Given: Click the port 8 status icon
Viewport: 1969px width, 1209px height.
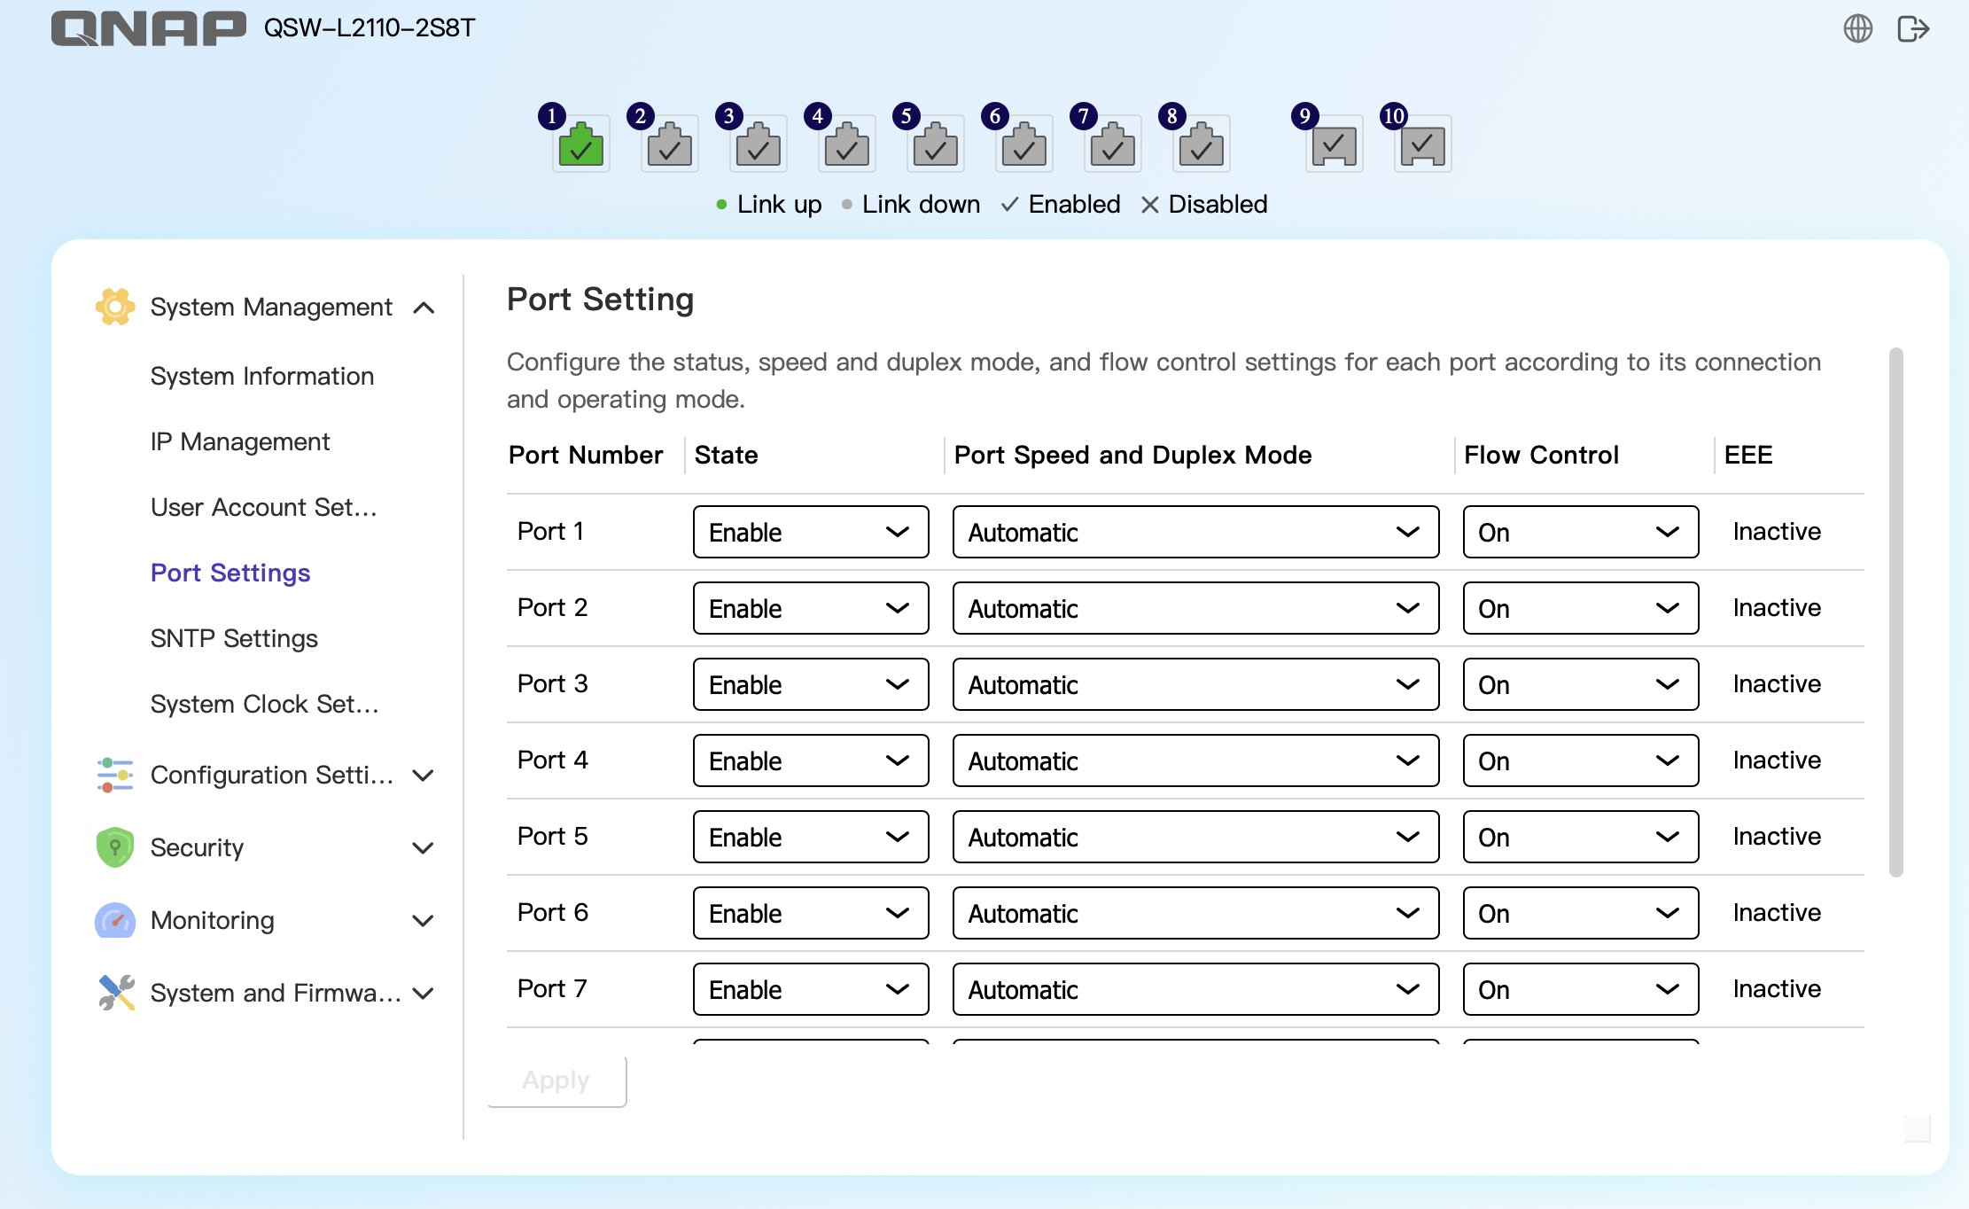Looking at the screenshot, I should [1202, 144].
